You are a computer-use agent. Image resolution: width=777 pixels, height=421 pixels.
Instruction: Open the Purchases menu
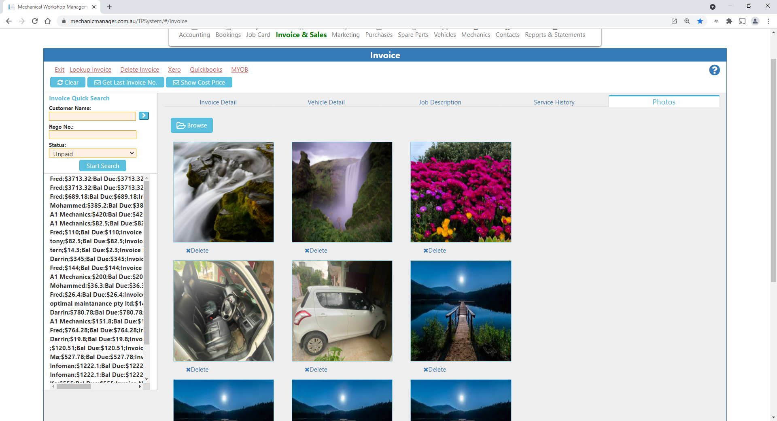(x=379, y=35)
